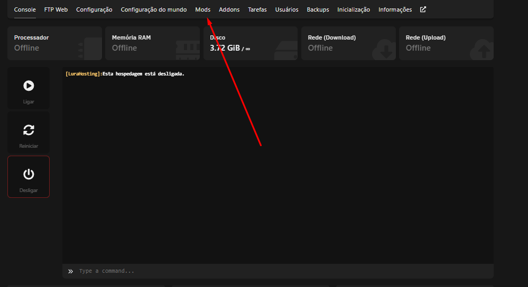The image size is (528, 287).
Task: Open the external link icon after Informações
Action: (x=423, y=9)
